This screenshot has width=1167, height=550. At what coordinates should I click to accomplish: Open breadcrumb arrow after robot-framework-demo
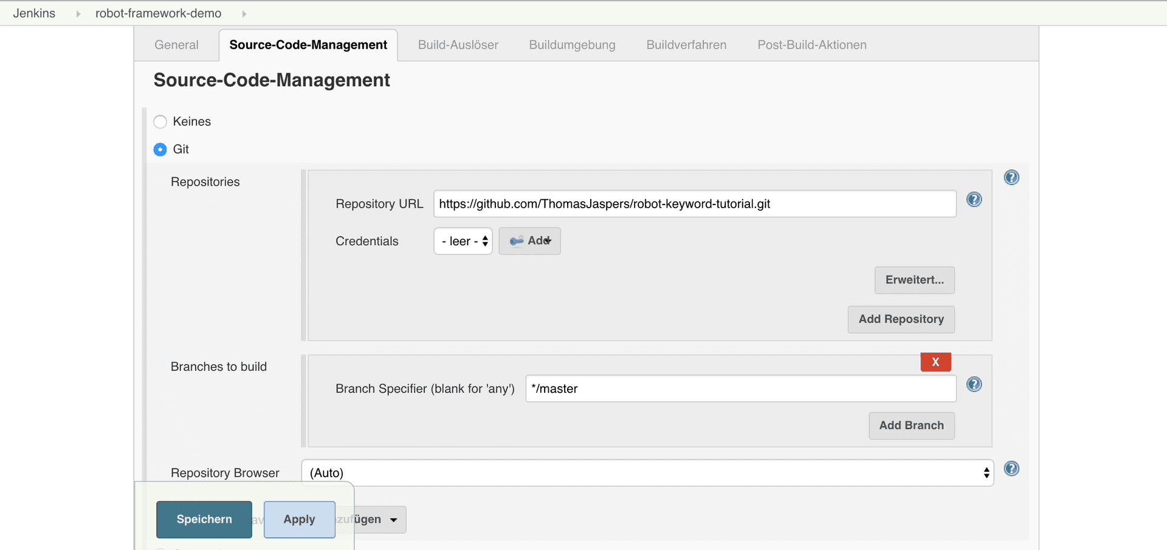coord(244,13)
